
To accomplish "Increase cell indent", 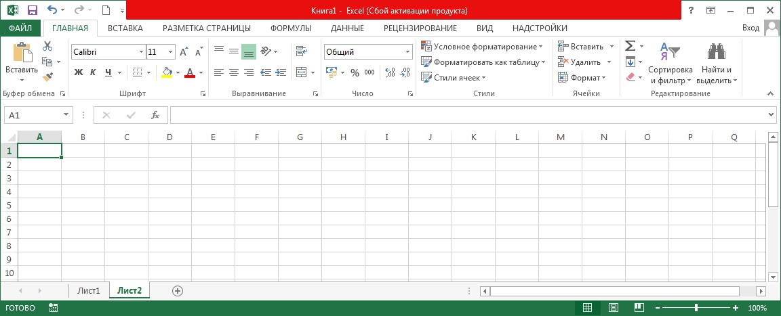I will click(281, 72).
